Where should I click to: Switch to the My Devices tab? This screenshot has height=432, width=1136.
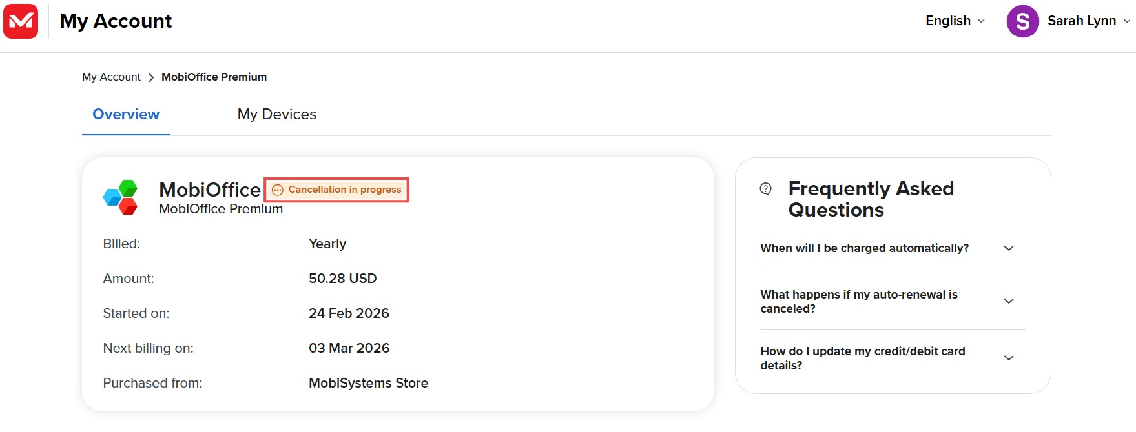point(277,114)
